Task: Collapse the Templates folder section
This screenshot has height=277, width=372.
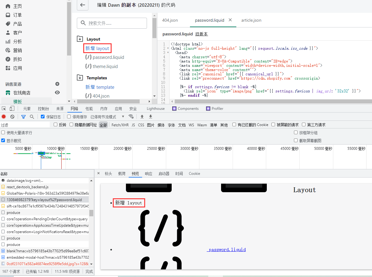Action: (x=80, y=78)
